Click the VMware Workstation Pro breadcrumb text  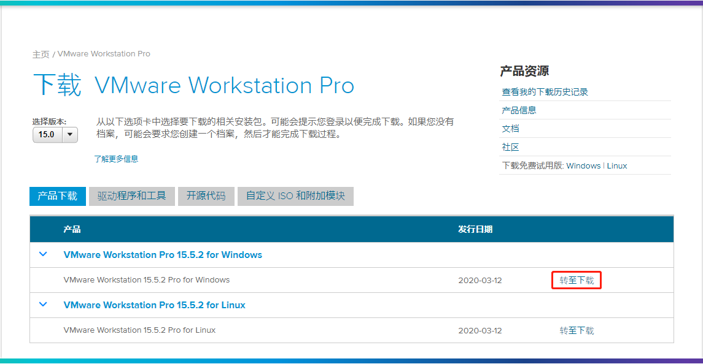click(104, 54)
